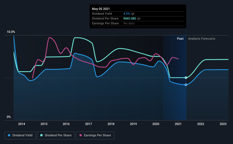Click the pink Earnings Per Share legend dot
The height and width of the screenshot is (144, 233).
81,135
